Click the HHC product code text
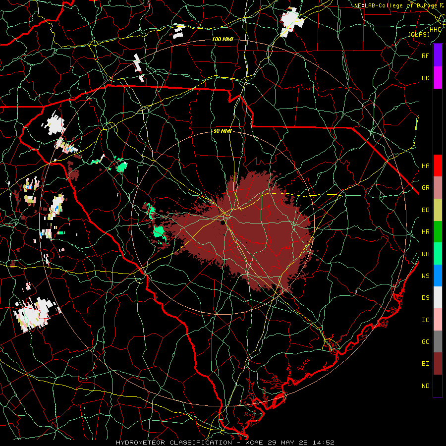Viewport: 446px width, 446px height. pyautogui.click(x=436, y=30)
